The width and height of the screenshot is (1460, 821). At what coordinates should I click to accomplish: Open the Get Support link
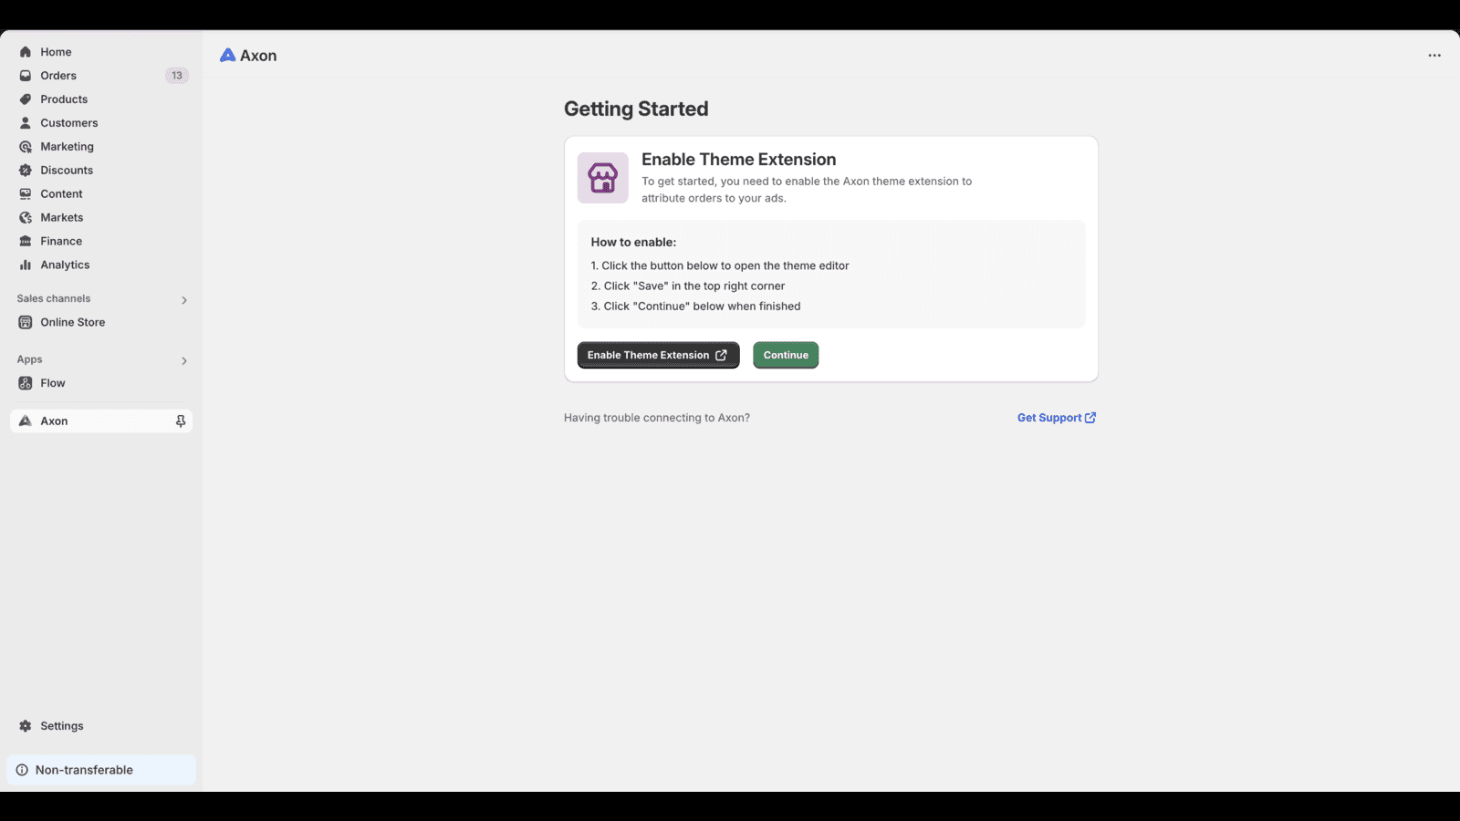[1056, 417]
